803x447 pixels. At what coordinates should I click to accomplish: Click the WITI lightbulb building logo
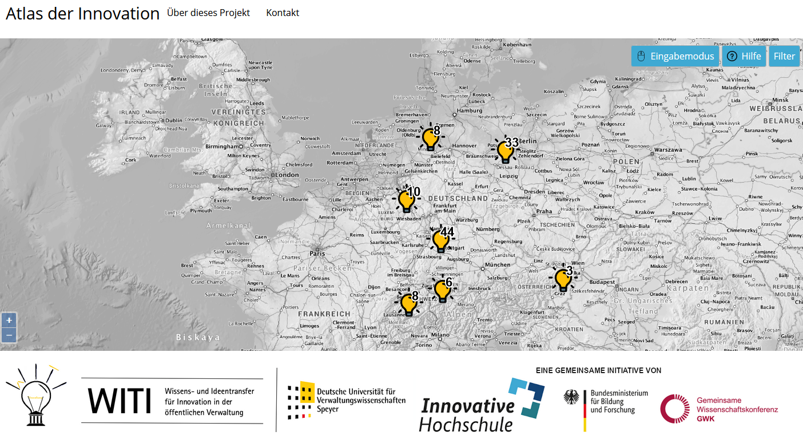pos(36,395)
